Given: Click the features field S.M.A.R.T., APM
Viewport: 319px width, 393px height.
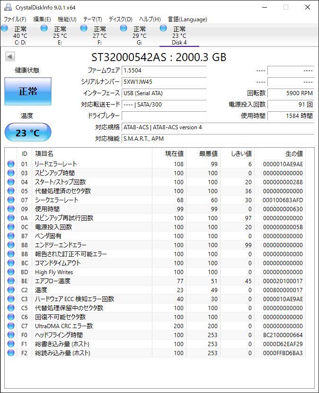Looking at the screenshot, I should click(218, 139).
